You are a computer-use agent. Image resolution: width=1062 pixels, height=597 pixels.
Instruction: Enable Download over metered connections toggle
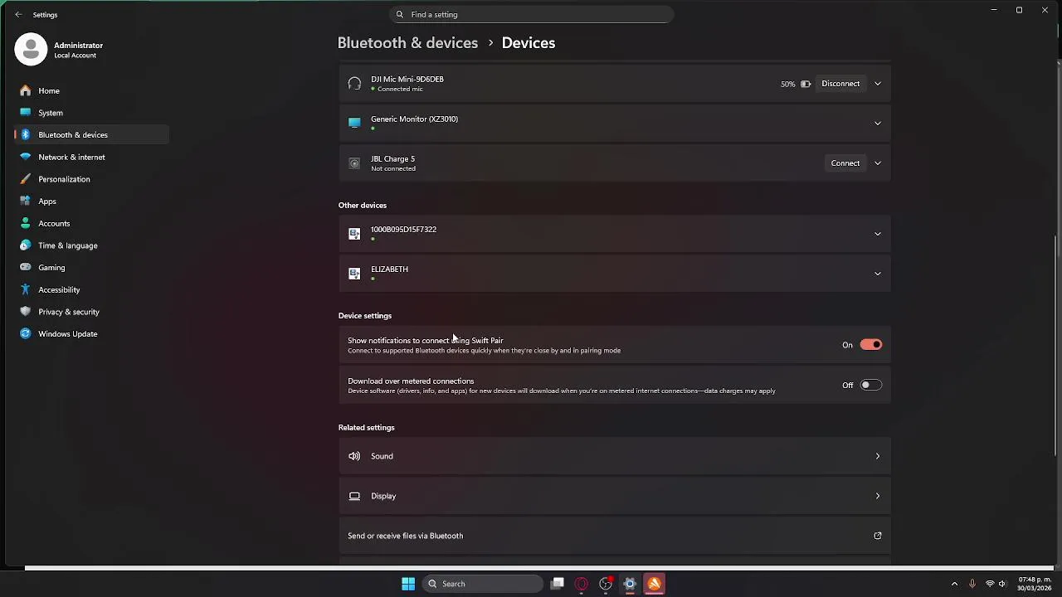click(x=870, y=385)
